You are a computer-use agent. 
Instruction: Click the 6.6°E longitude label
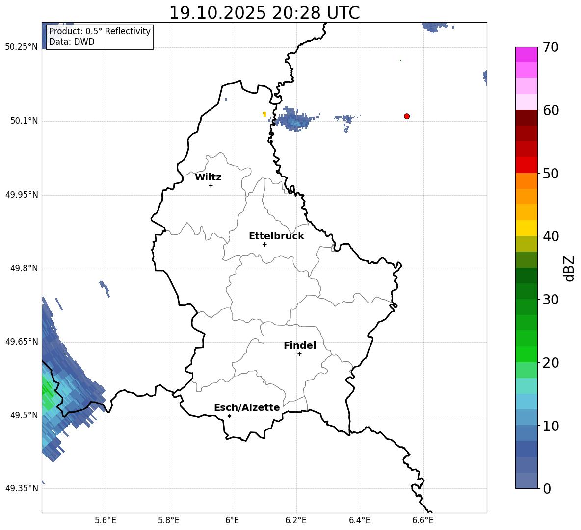click(423, 520)
